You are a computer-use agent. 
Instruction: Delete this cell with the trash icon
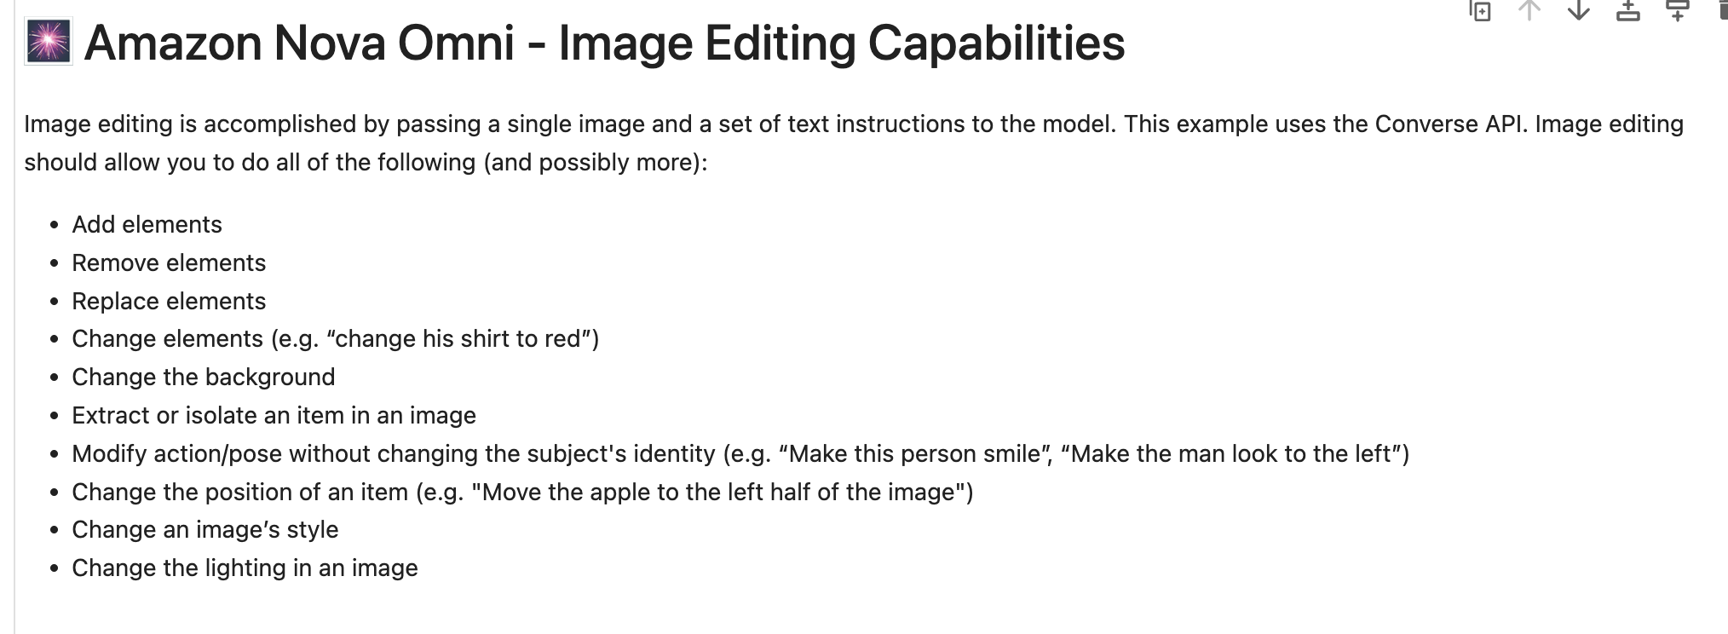pyautogui.click(x=1723, y=10)
